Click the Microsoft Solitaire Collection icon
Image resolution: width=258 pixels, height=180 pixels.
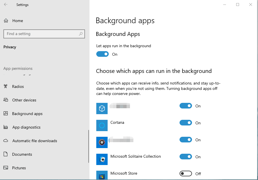click(102, 159)
